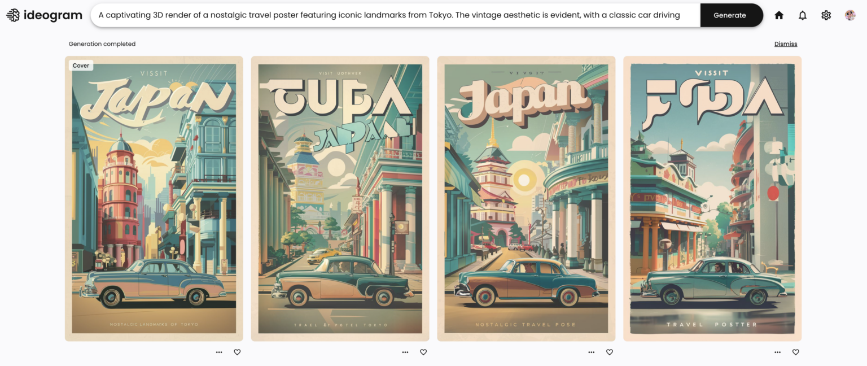Screen dimensions: 867x366
Task: Open more options for fourth poster
Action: tap(778, 352)
